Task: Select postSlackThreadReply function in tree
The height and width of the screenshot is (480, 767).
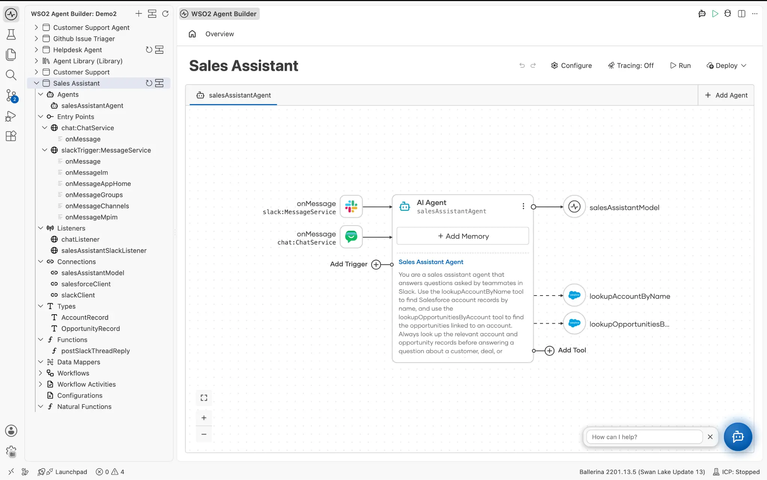Action: point(96,351)
